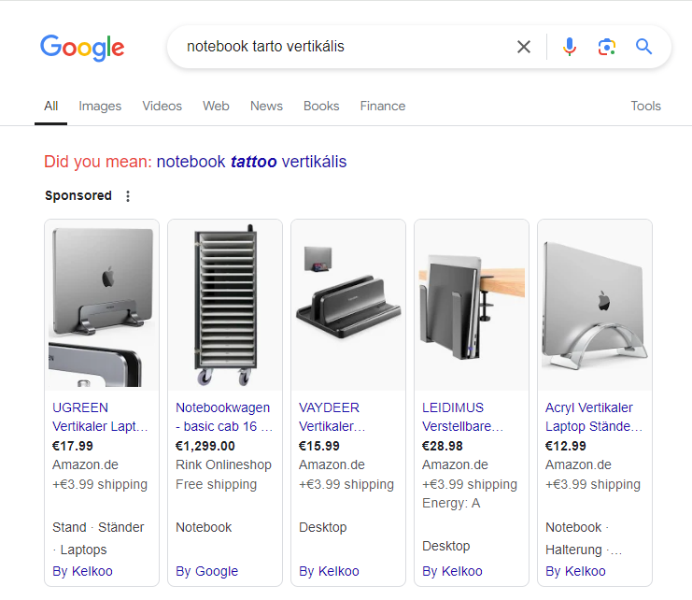
Task: Open the Notebookwagen cart product image
Action: [225, 306]
